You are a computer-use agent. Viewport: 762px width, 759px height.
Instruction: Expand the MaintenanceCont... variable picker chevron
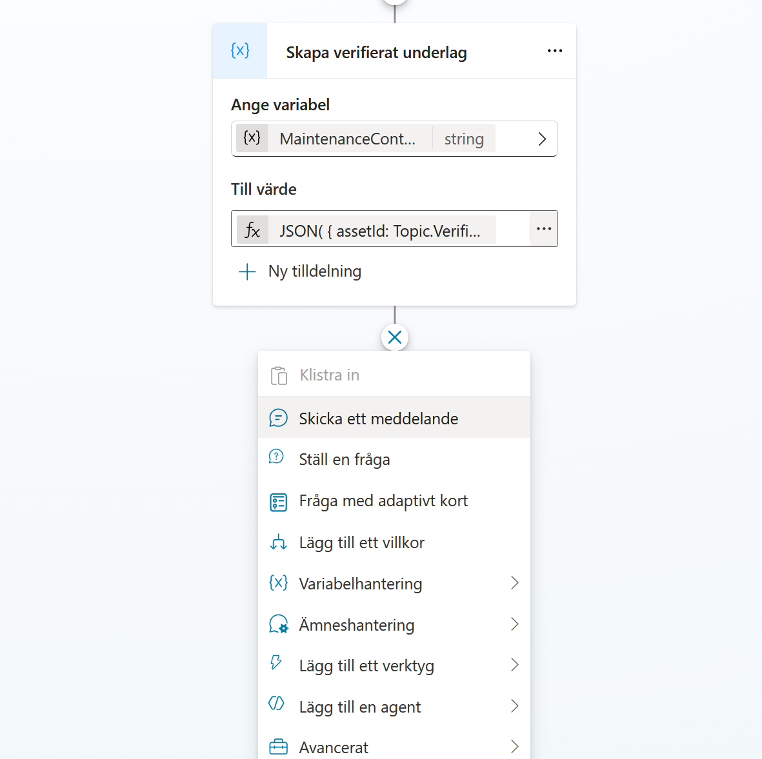coord(543,139)
